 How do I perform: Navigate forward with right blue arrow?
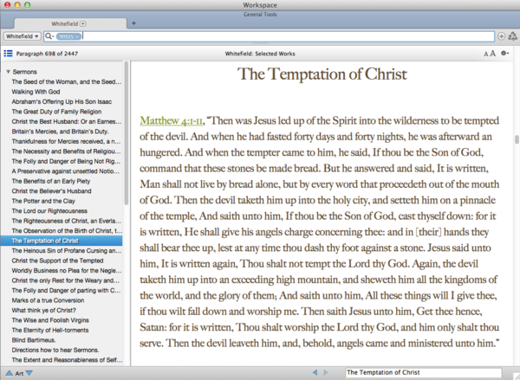point(326,373)
